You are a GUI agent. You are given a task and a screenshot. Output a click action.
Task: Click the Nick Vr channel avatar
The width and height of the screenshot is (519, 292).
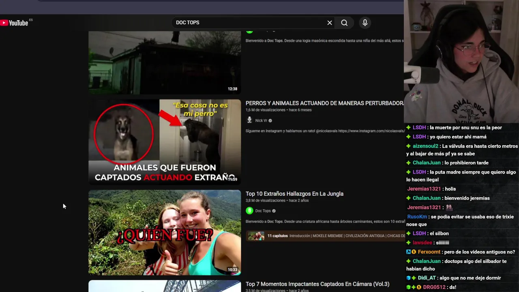[x=249, y=120]
